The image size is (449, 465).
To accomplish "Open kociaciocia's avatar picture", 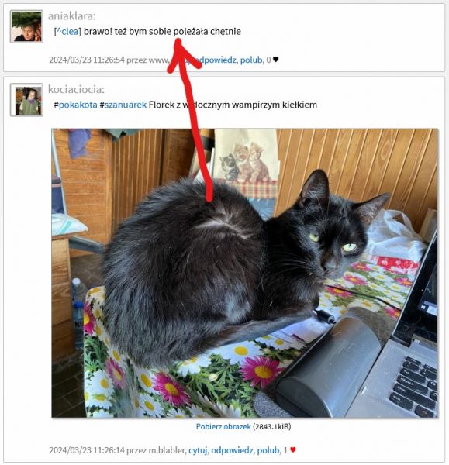I will (x=26, y=100).
